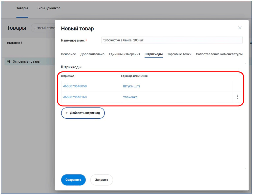Select the Штрихкоды tab

[154, 54]
